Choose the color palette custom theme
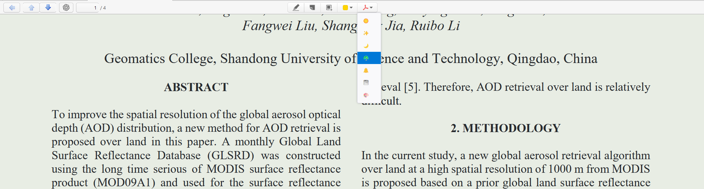The width and height of the screenshot is (704, 189). 369,95
